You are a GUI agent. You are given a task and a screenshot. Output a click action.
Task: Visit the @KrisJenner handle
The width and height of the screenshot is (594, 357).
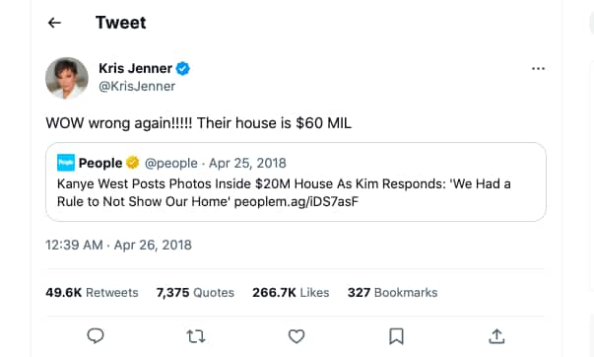click(137, 87)
